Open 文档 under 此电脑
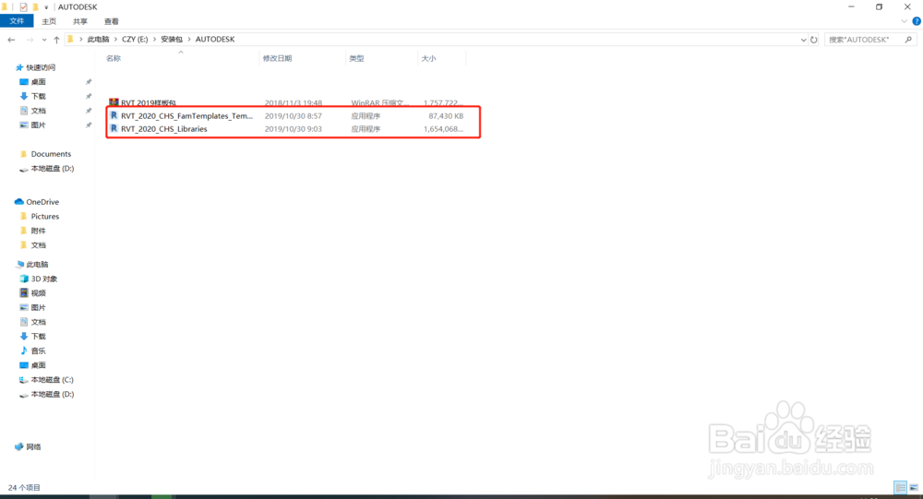Screen dimensions: 923x499 tap(38, 322)
